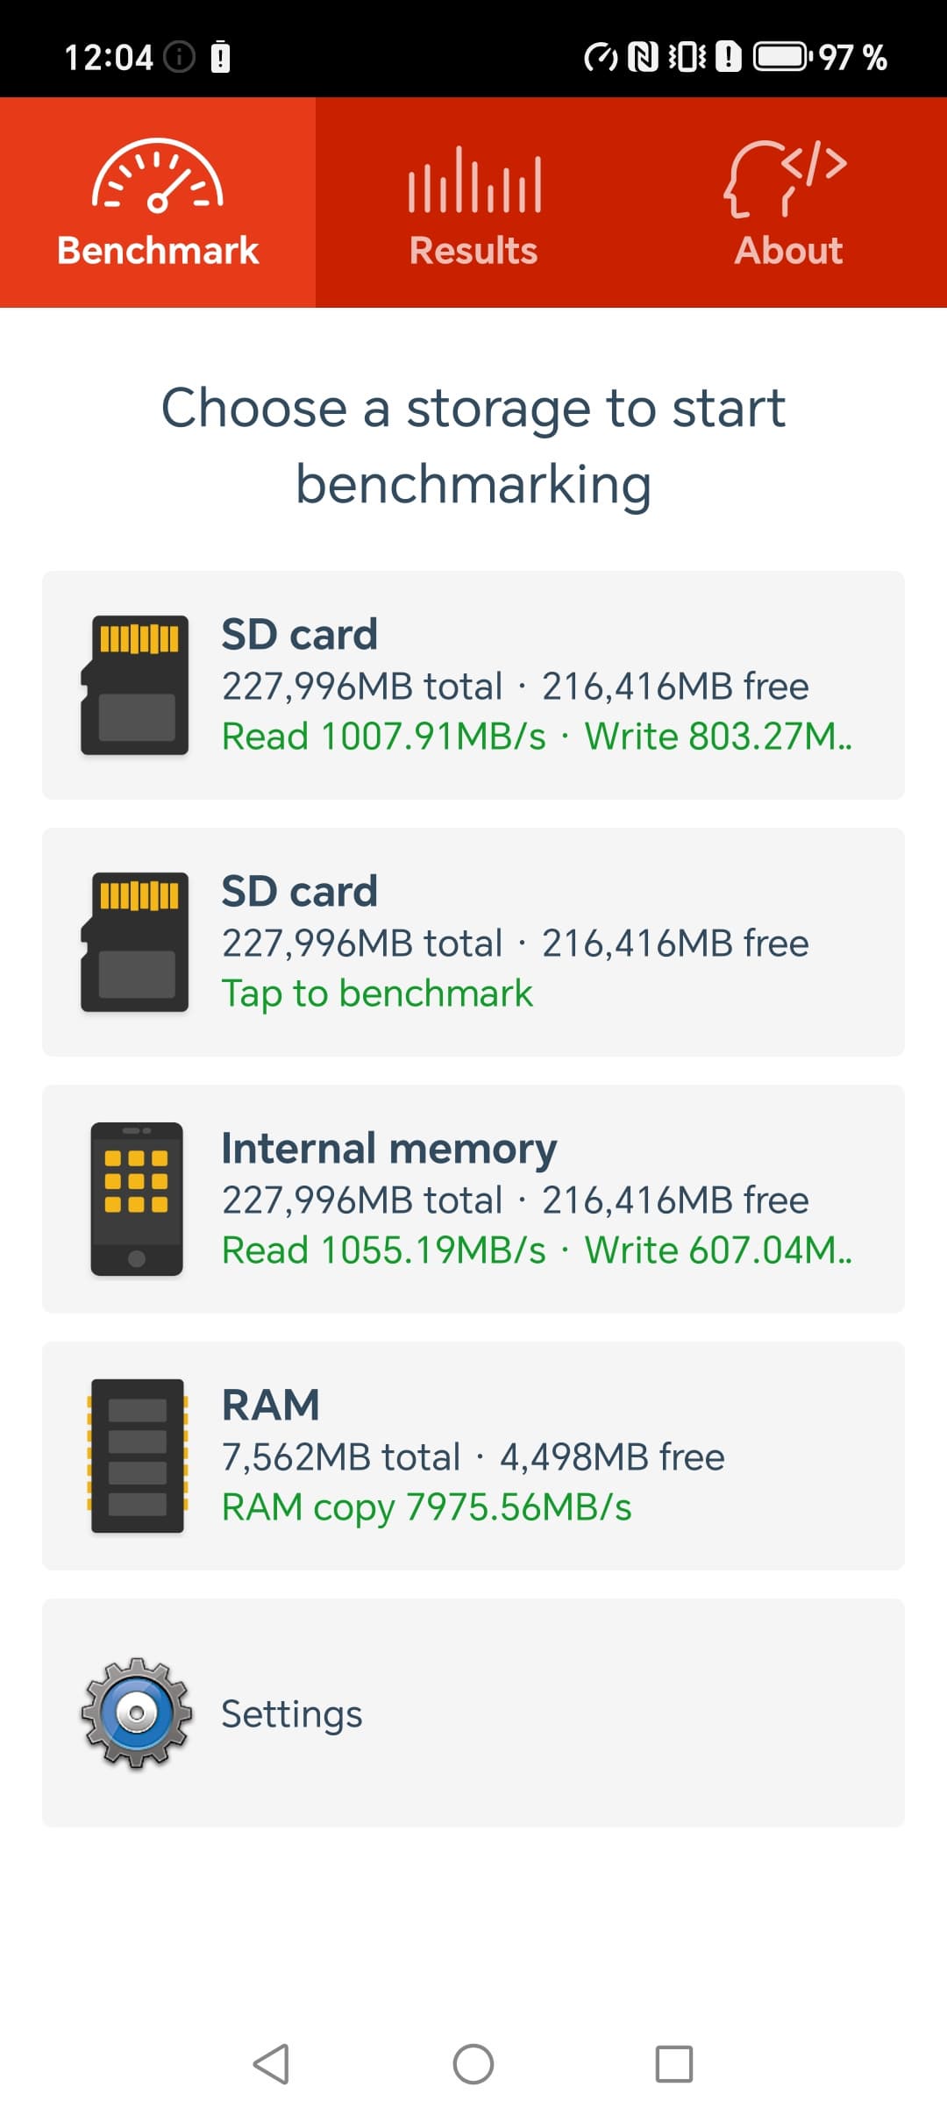Screen dimensions: 947x2115
Task: Open the Settings text label
Action: 292,1713
